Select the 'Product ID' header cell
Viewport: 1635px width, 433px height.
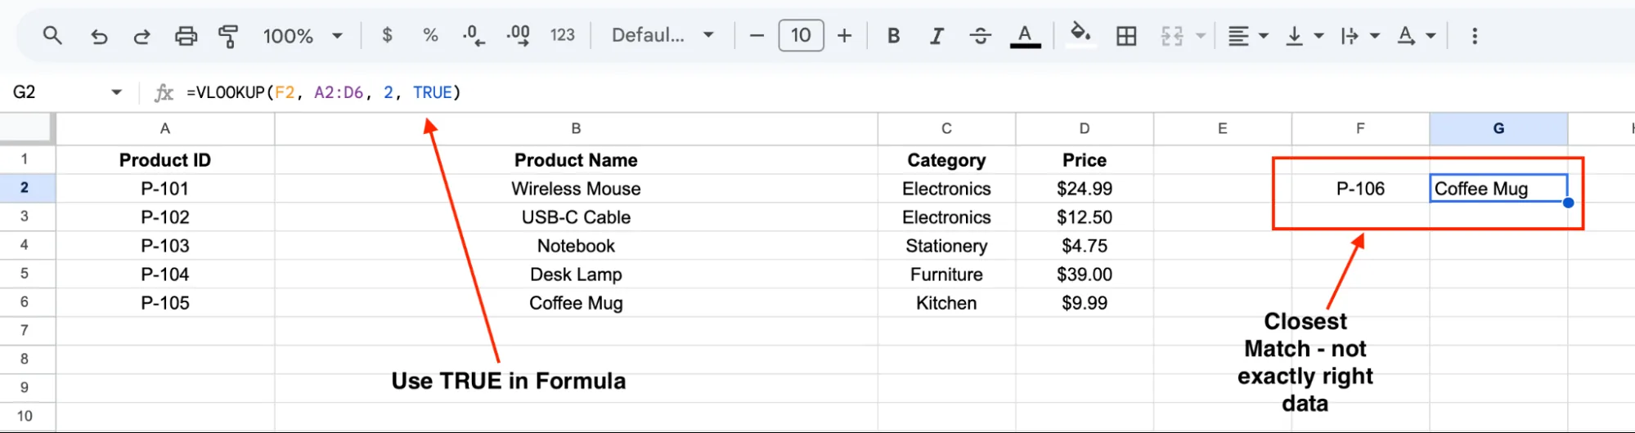point(165,160)
